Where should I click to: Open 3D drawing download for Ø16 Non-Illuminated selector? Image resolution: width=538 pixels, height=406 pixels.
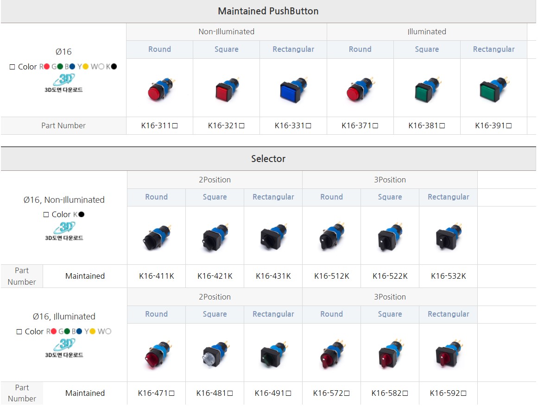63,231
